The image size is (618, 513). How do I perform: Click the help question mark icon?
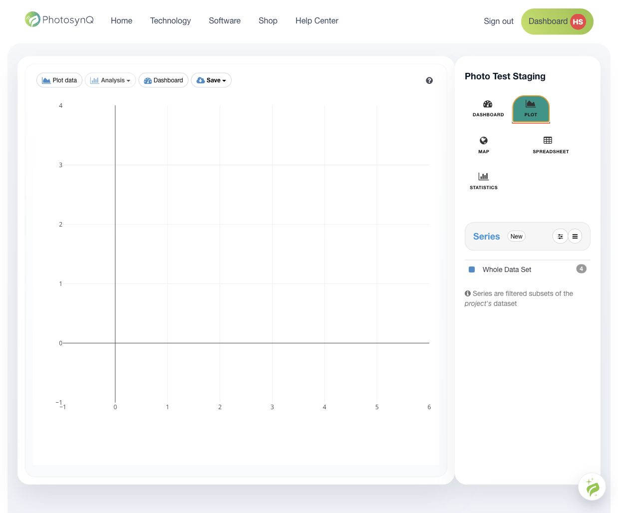click(429, 80)
